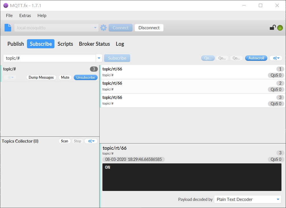
Task: Click the timestamp 08-03-2020 18:29:46
Action: 134,159
